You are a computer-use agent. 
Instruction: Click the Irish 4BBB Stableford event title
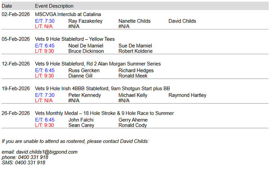pyautogui.click(x=102, y=89)
